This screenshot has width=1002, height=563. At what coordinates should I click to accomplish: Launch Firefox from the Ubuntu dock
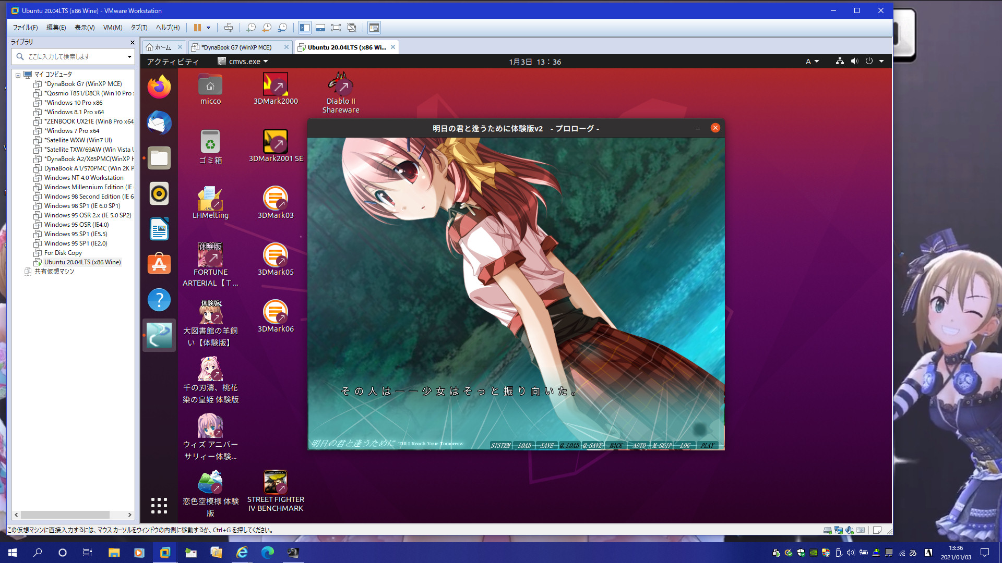coord(159,87)
